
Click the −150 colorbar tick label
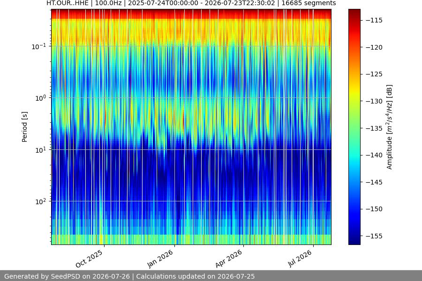(x=374, y=209)
